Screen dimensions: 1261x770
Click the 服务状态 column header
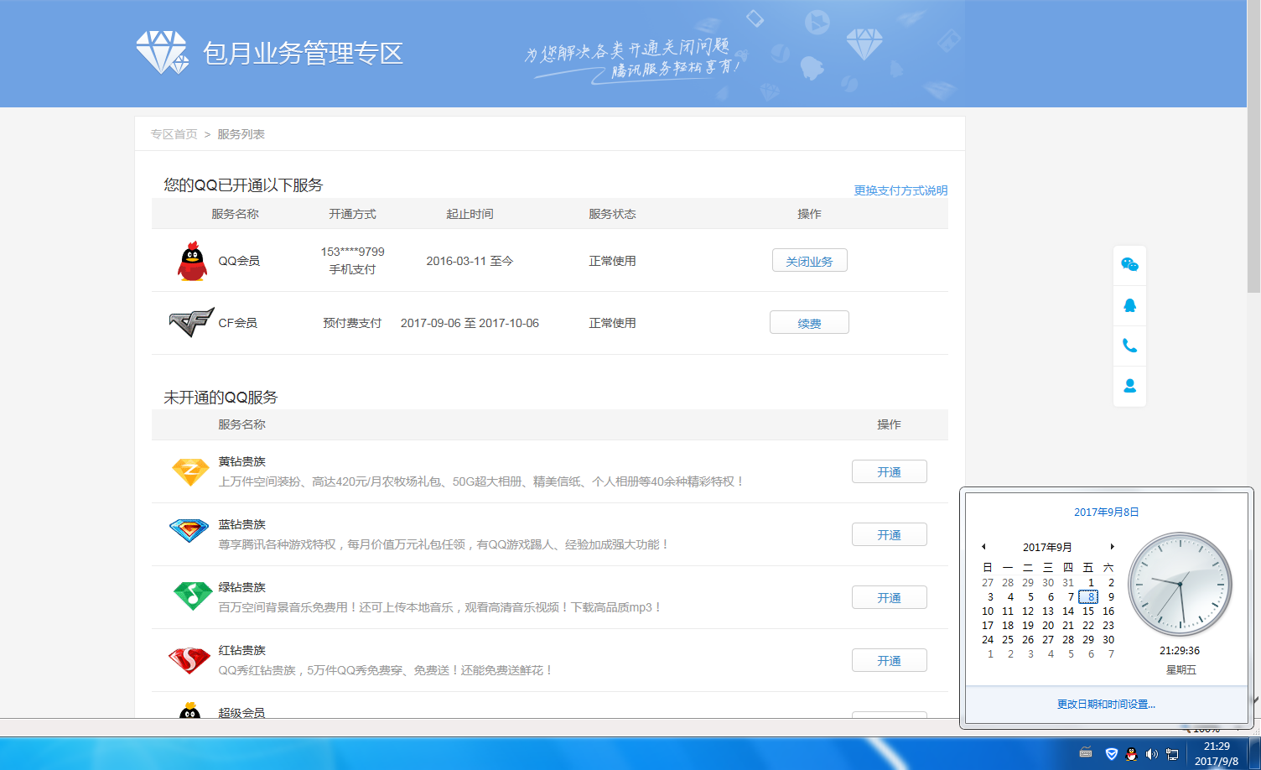click(612, 214)
